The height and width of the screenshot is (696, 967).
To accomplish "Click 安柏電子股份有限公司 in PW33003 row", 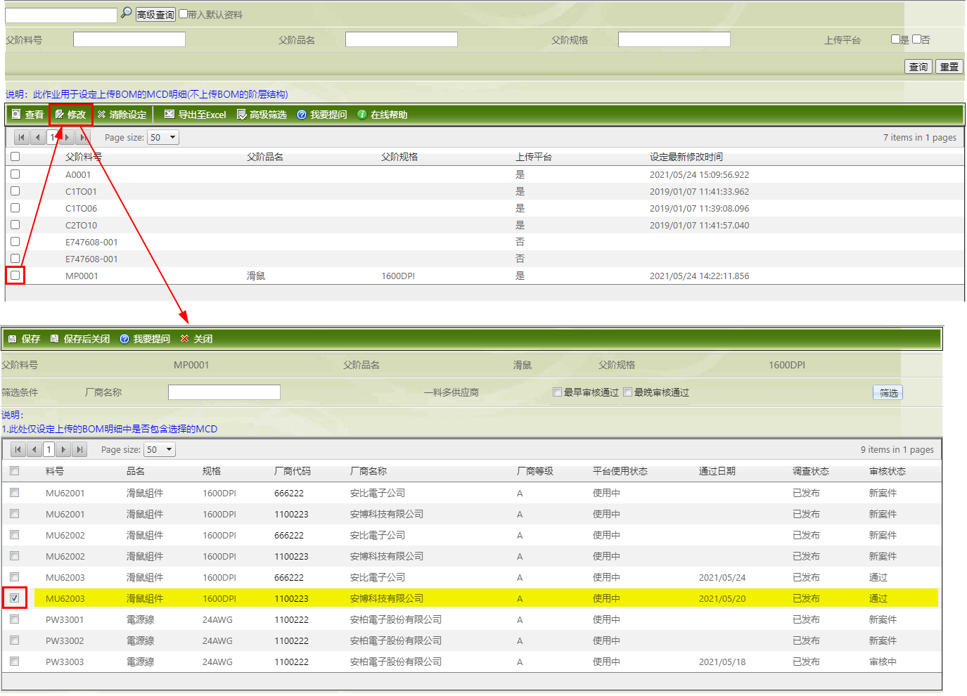I will click(396, 662).
